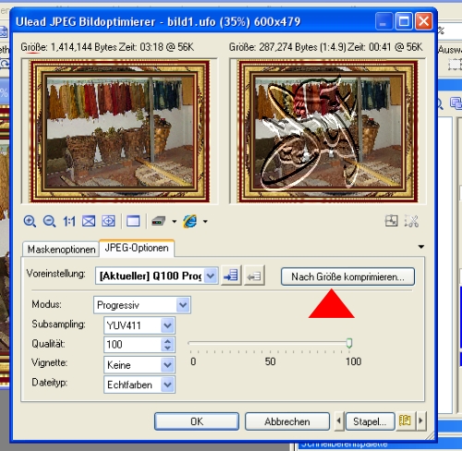462x451 pixels.
Task: Switch to the Maskenoptionen tab
Action: pos(61,249)
